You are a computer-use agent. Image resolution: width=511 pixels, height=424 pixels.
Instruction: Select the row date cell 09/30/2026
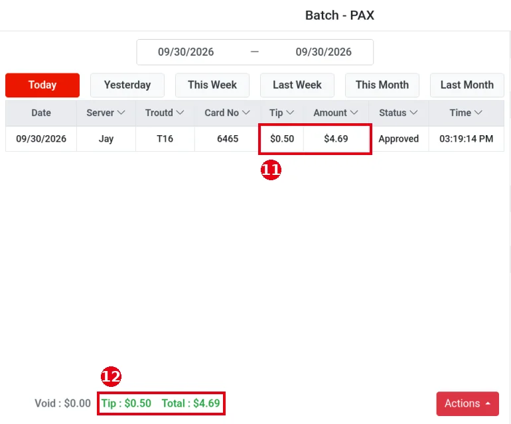click(x=41, y=139)
